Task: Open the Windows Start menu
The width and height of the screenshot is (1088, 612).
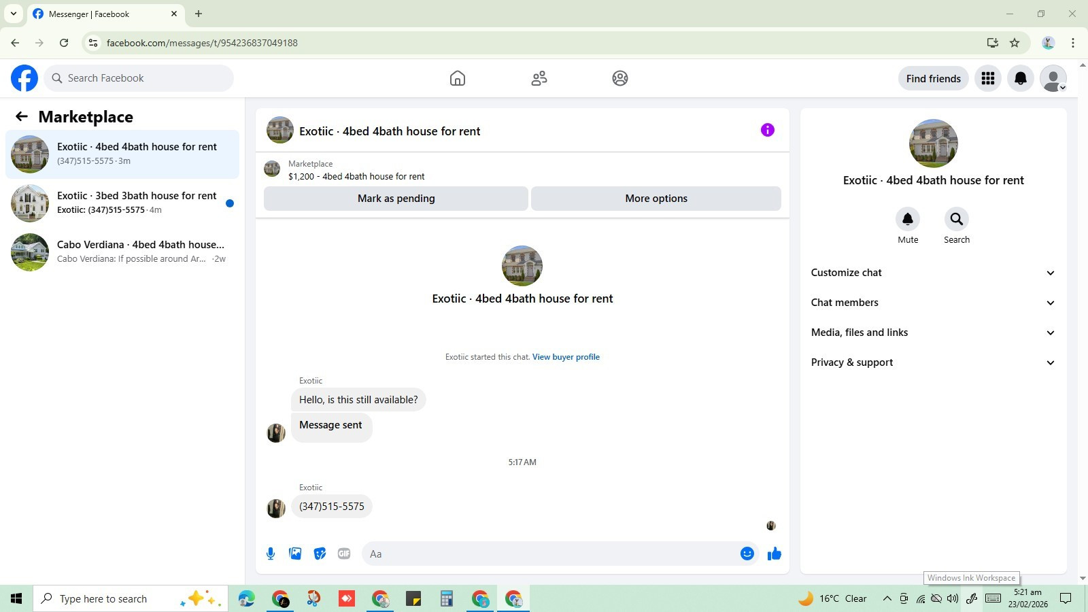Action: pos(16,598)
